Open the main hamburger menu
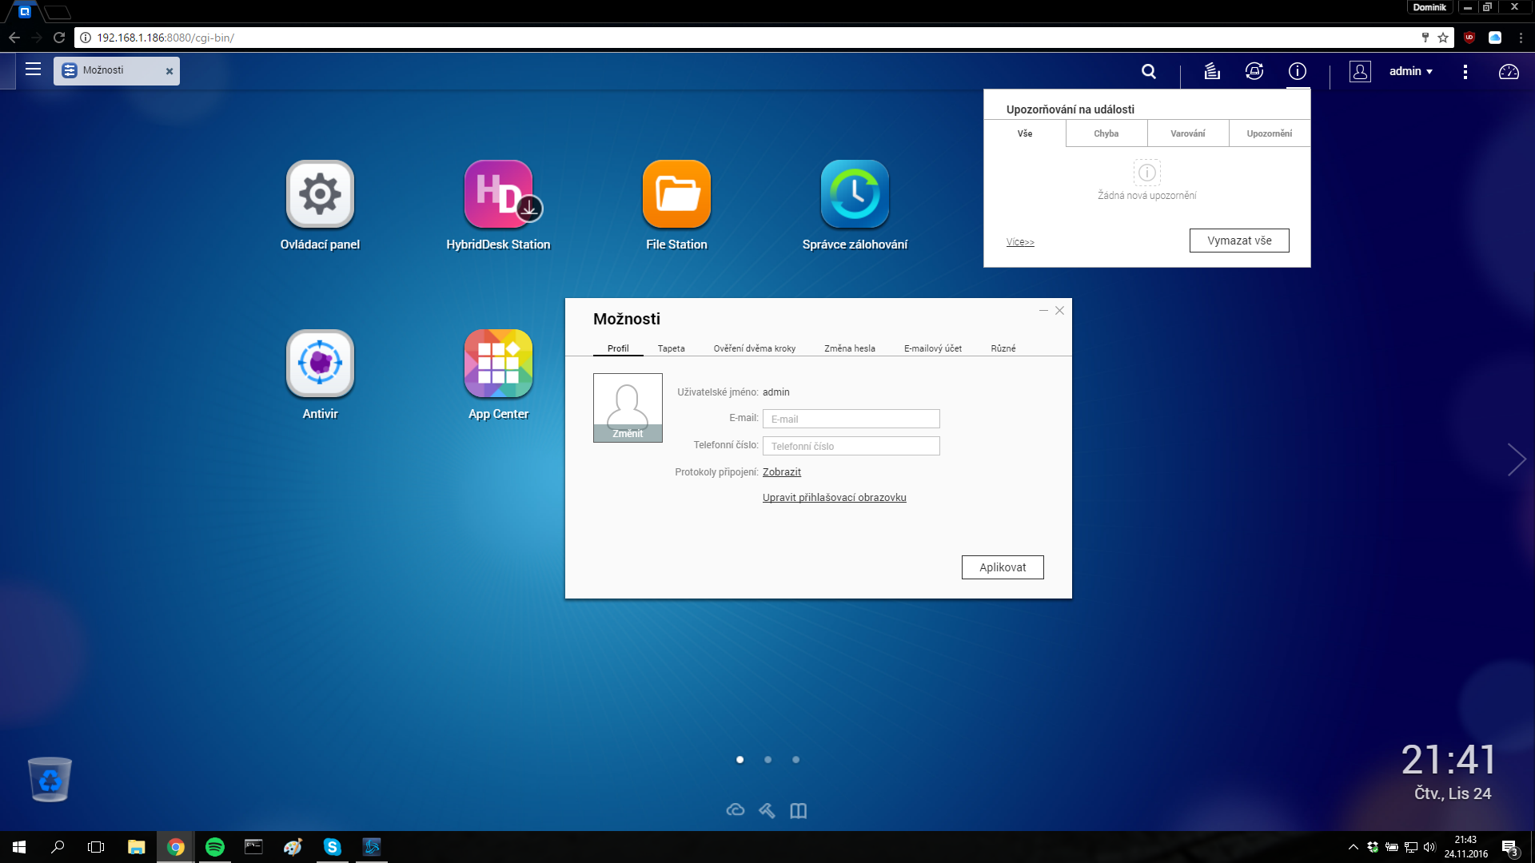The image size is (1535, 863). pyautogui.click(x=33, y=70)
